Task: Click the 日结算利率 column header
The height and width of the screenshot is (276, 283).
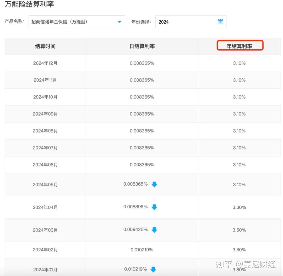Action: point(142,46)
